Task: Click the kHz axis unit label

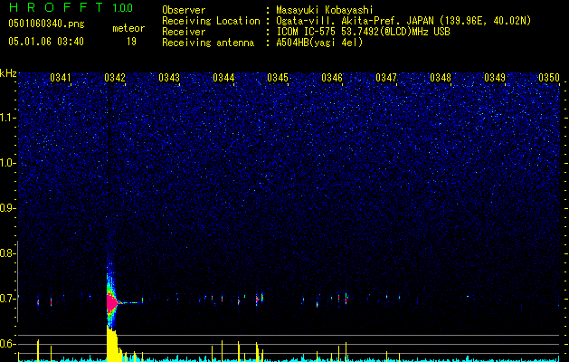Action: tap(9, 72)
